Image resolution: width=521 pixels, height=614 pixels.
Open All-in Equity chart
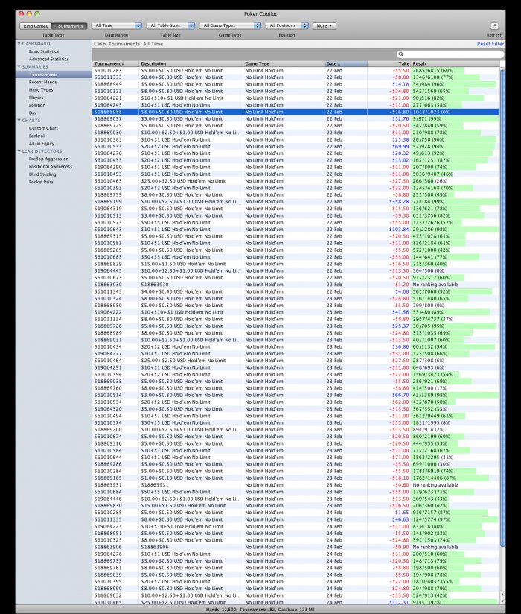[x=42, y=143]
